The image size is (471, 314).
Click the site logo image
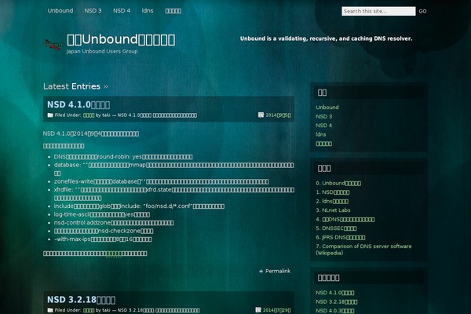(53, 45)
